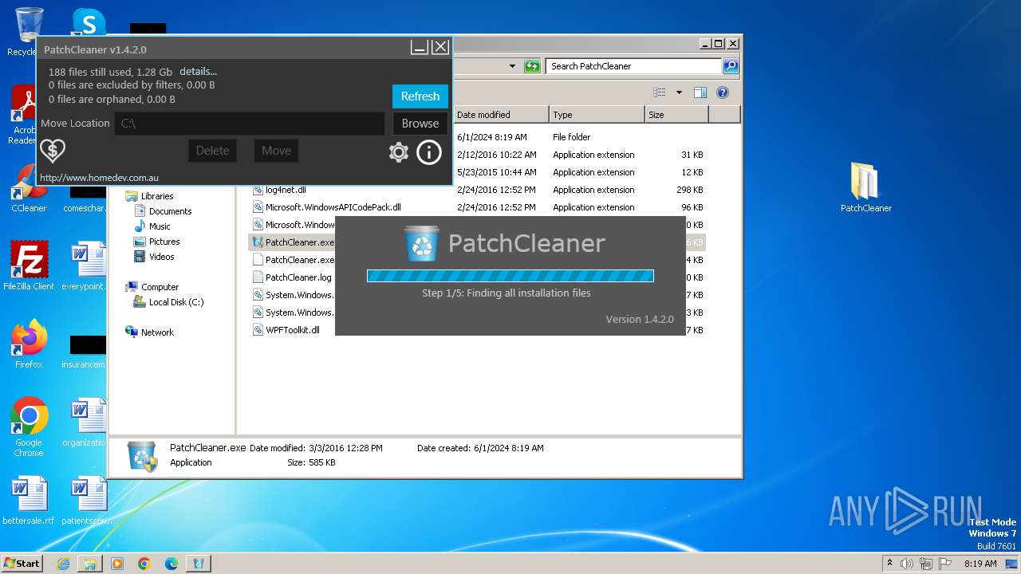Open PatchCleaner settings gear icon
This screenshot has width=1021, height=574.
tap(399, 151)
